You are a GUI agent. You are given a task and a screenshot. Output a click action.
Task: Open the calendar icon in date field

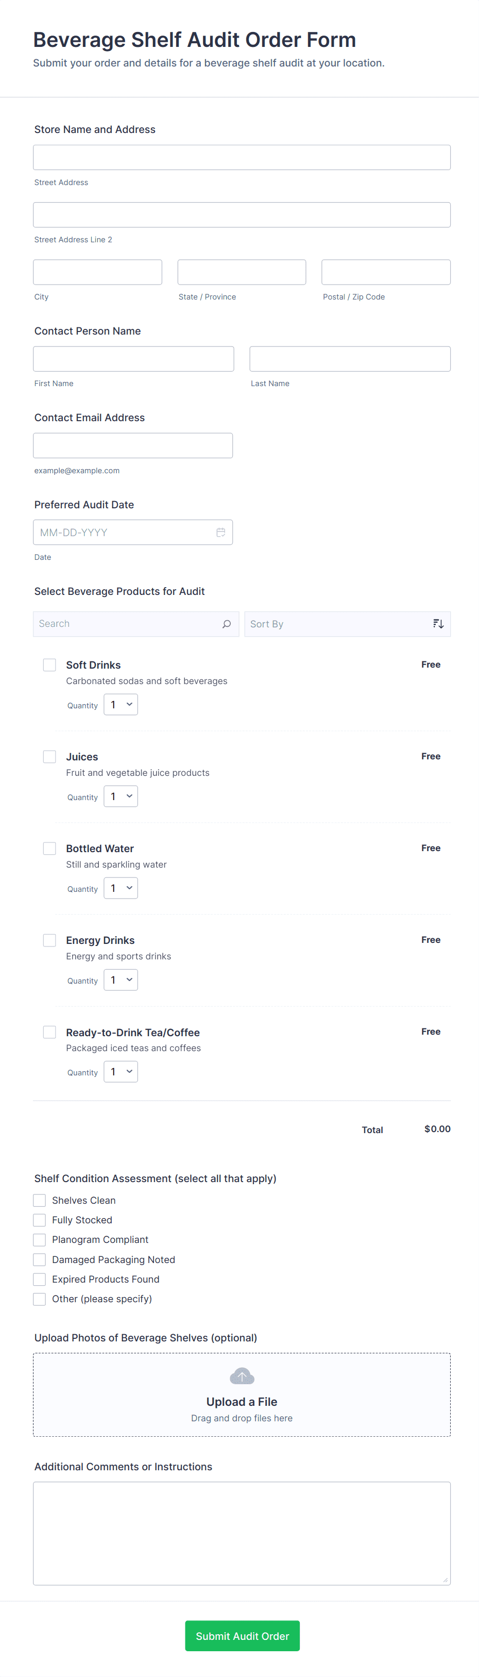coord(221,532)
